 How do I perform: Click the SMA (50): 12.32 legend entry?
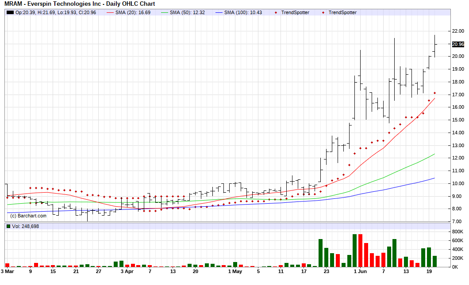click(x=183, y=12)
